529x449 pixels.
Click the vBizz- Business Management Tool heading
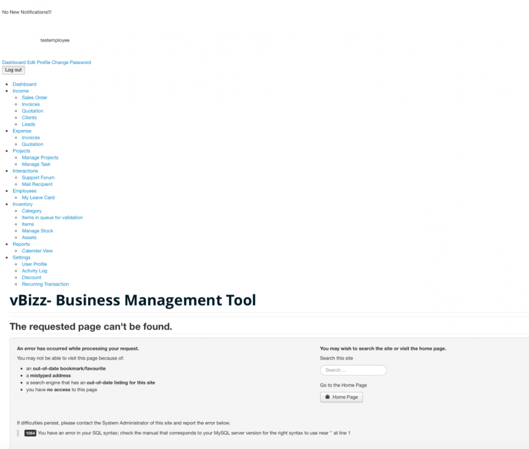tap(133, 300)
